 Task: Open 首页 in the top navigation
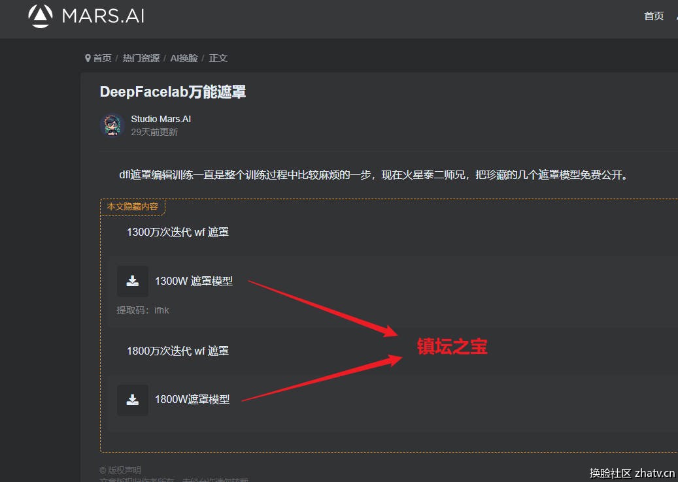[x=654, y=16]
